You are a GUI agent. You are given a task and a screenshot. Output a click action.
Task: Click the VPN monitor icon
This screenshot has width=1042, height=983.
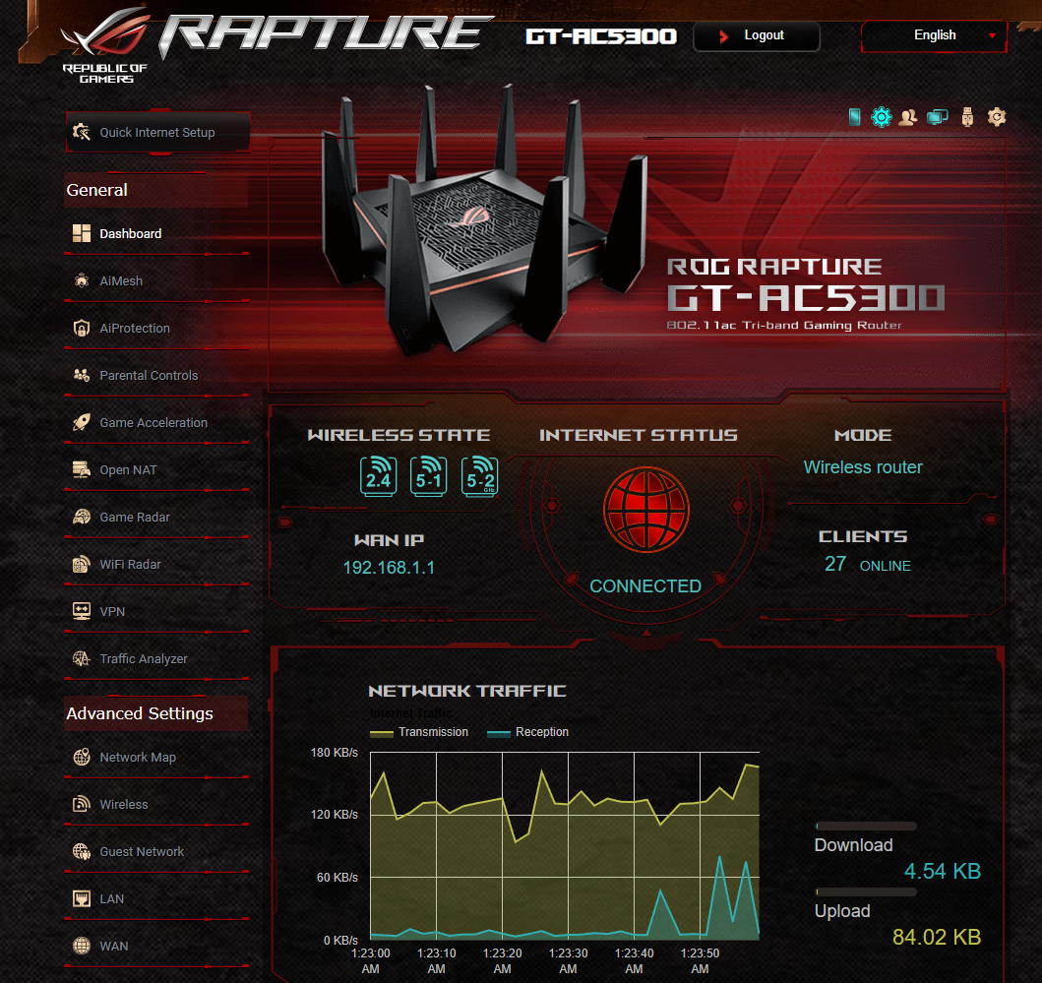[x=81, y=611]
